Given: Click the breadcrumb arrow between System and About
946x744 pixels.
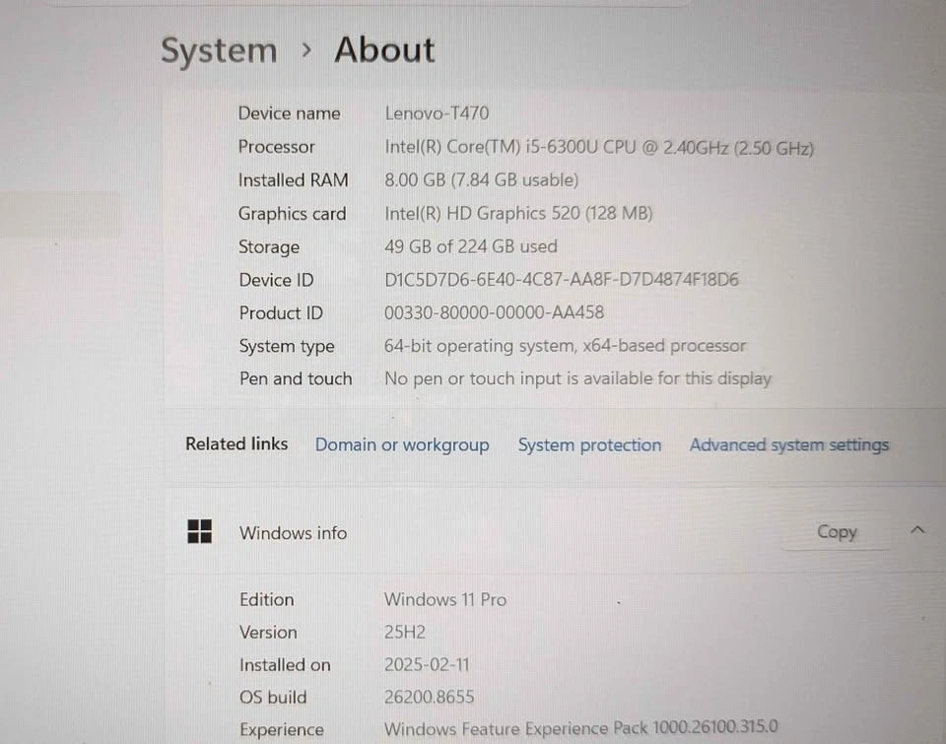Looking at the screenshot, I should [x=306, y=50].
